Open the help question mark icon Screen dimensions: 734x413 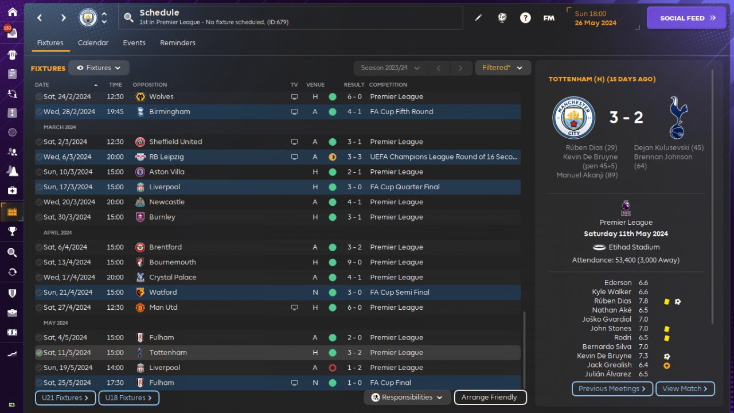(525, 18)
